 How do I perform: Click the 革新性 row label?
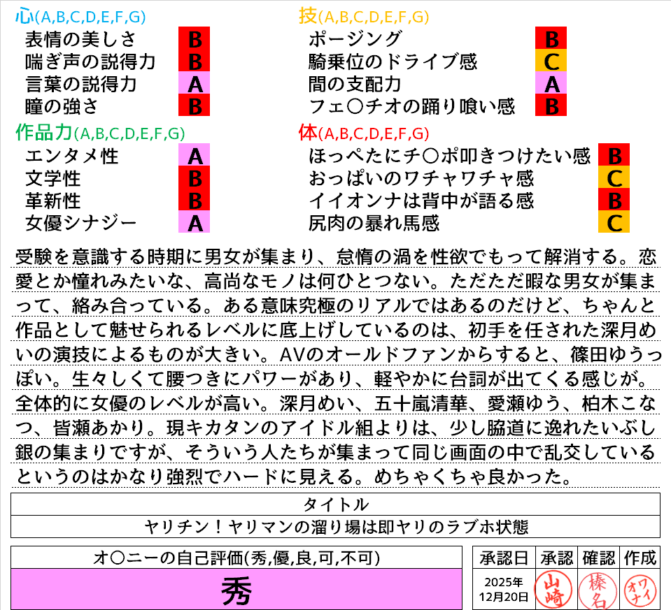(52, 201)
